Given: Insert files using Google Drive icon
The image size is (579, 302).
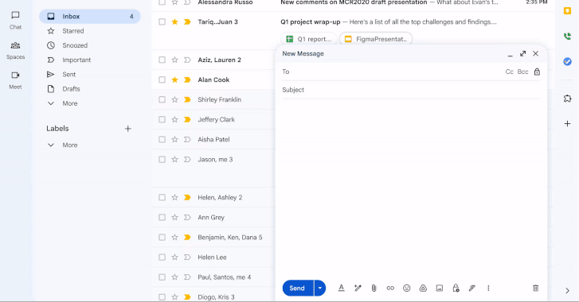Looking at the screenshot, I should coord(423,288).
